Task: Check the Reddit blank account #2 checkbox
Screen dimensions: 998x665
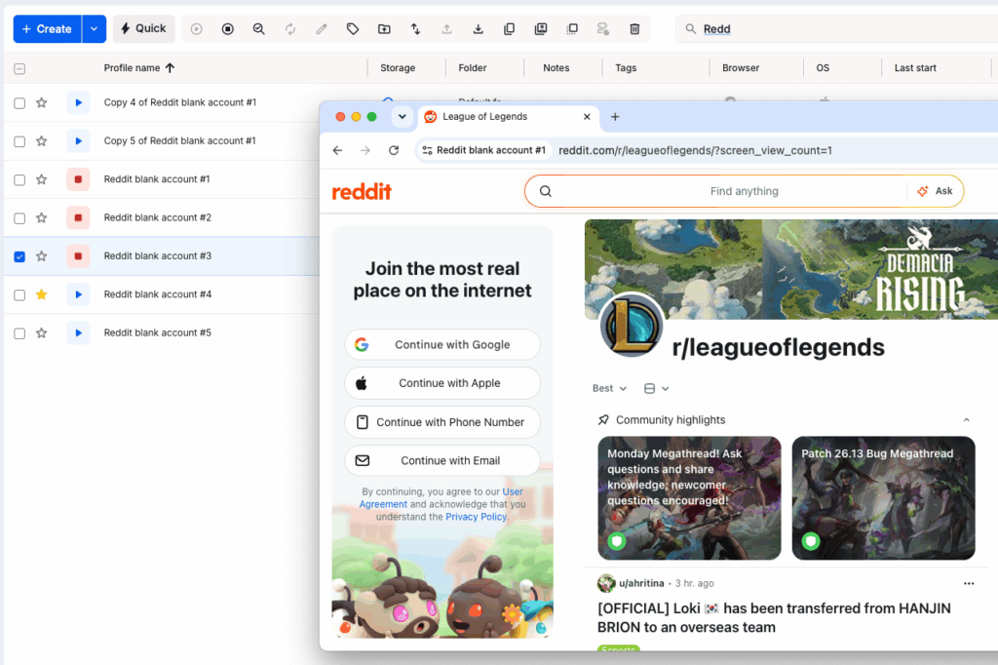Action: (19, 218)
